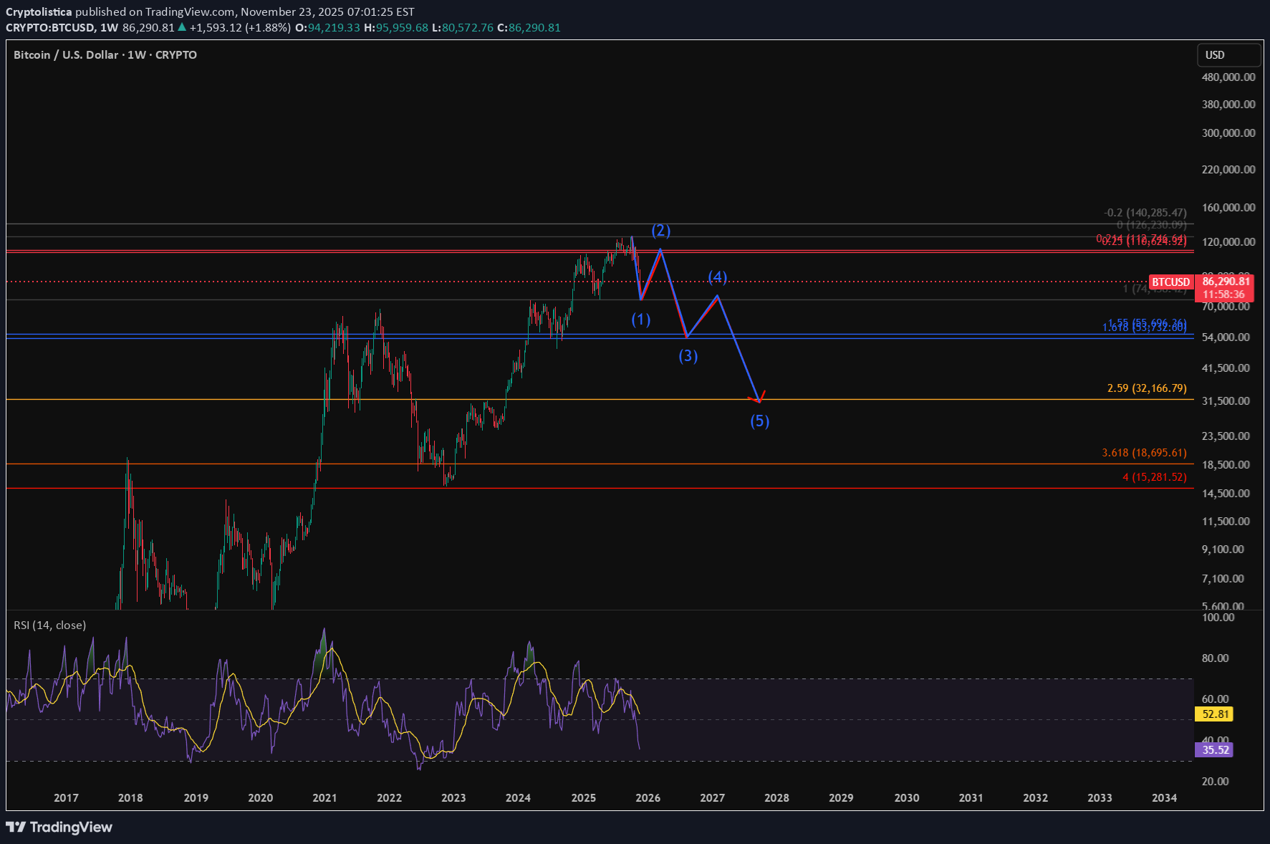Open the RSI (14, close) indicator legend
Image resolution: width=1270 pixels, height=844 pixels.
click(x=50, y=625)
